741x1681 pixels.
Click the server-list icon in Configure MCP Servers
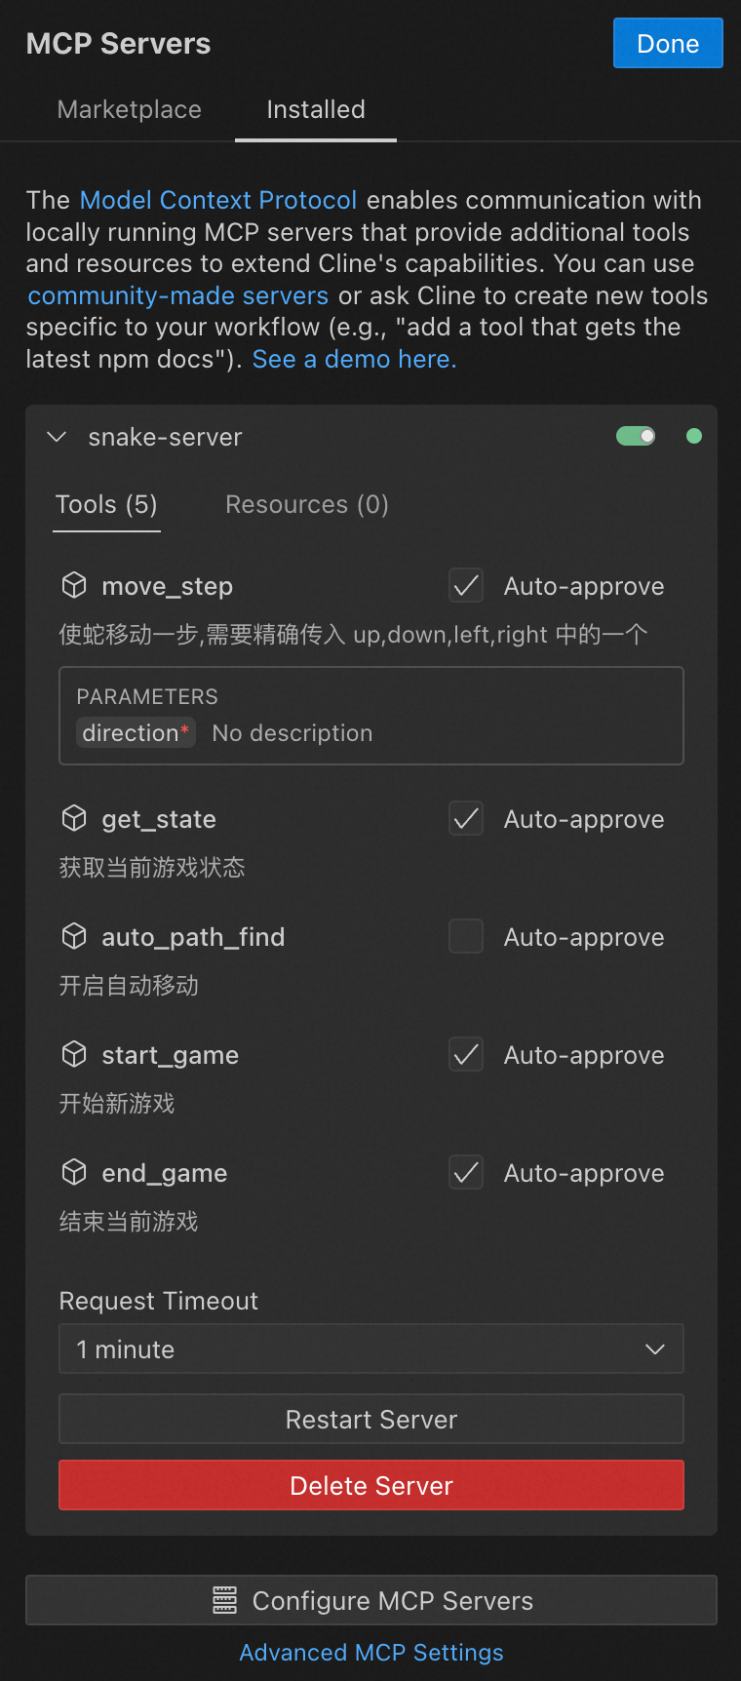point(224,1600)
